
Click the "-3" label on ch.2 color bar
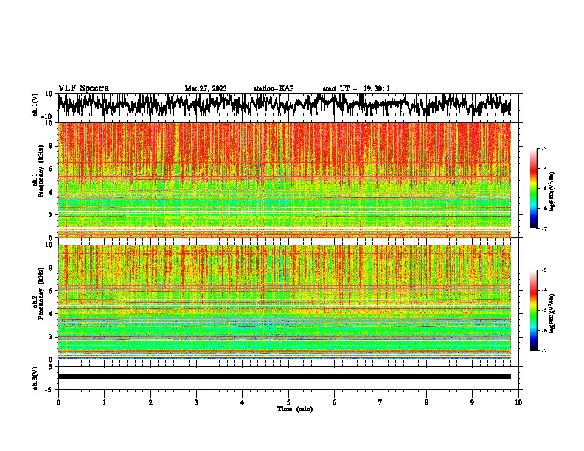(x=544, y=270)
